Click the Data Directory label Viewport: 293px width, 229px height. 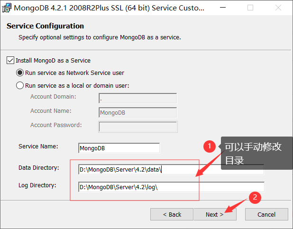39,168
